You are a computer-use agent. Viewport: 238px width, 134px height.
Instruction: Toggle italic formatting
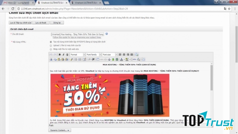point(63,54)
